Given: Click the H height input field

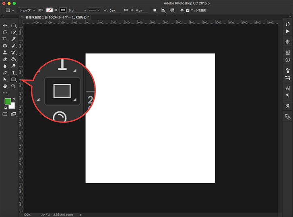Looking at the screenshot, I should point(142,10).
